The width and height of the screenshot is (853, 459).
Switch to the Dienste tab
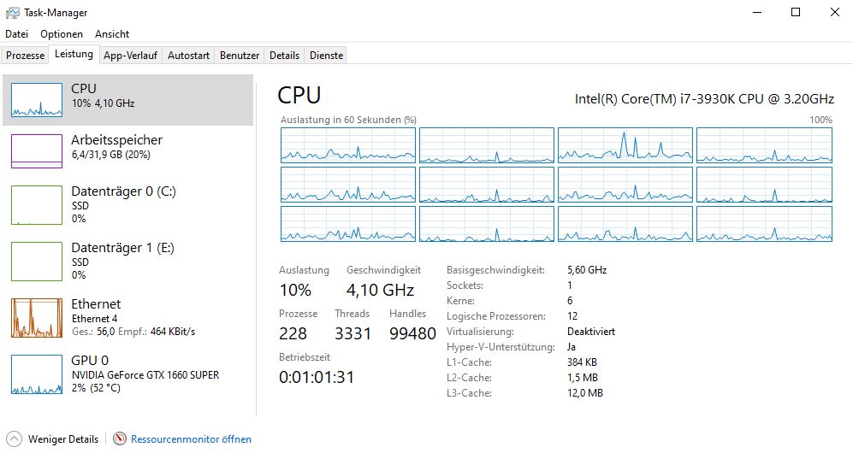327,56
